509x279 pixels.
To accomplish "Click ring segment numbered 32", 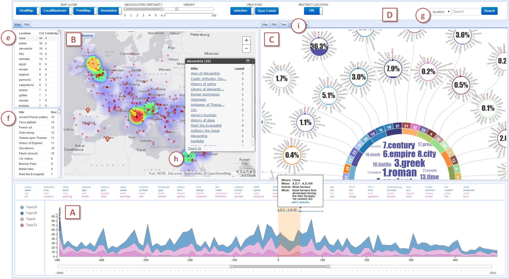I will pyautogui.click(x=415, y=127).
